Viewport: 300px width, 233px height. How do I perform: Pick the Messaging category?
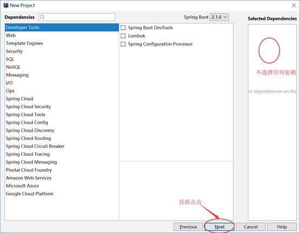click(62, 75)
